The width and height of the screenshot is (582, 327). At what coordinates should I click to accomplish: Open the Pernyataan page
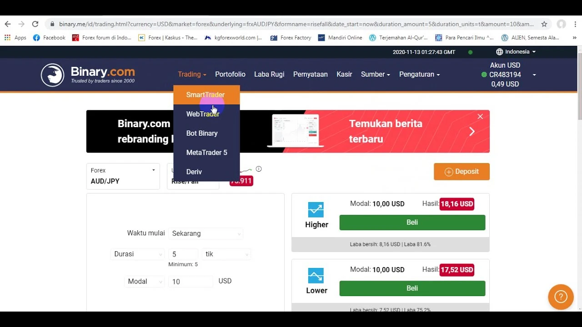pos(311,74)
